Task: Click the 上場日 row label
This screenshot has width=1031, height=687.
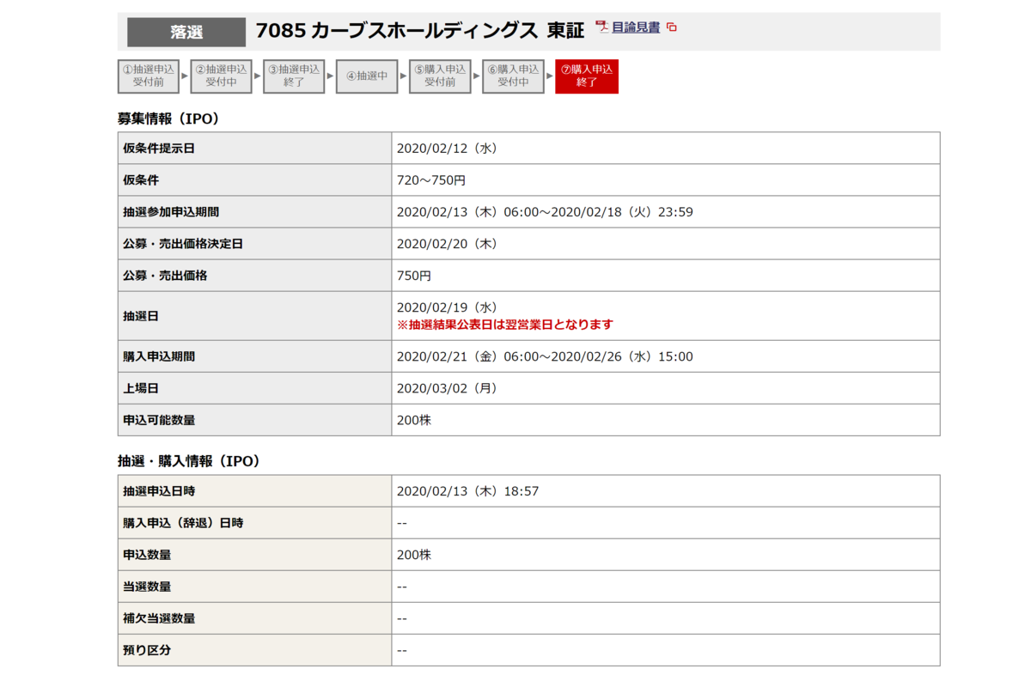Action: click(x=141, y=388)
